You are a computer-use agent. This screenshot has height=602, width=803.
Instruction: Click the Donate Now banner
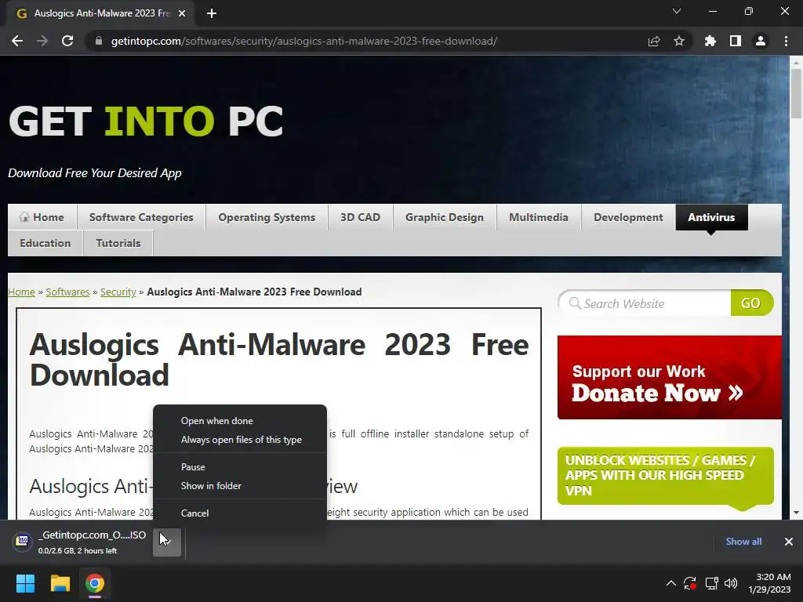coord(670,377)
